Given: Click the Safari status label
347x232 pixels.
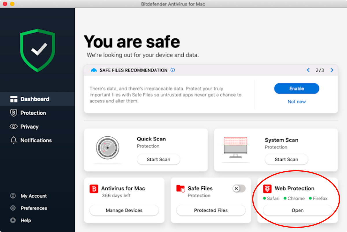Looking at the screenshot, I should point(273,198).
